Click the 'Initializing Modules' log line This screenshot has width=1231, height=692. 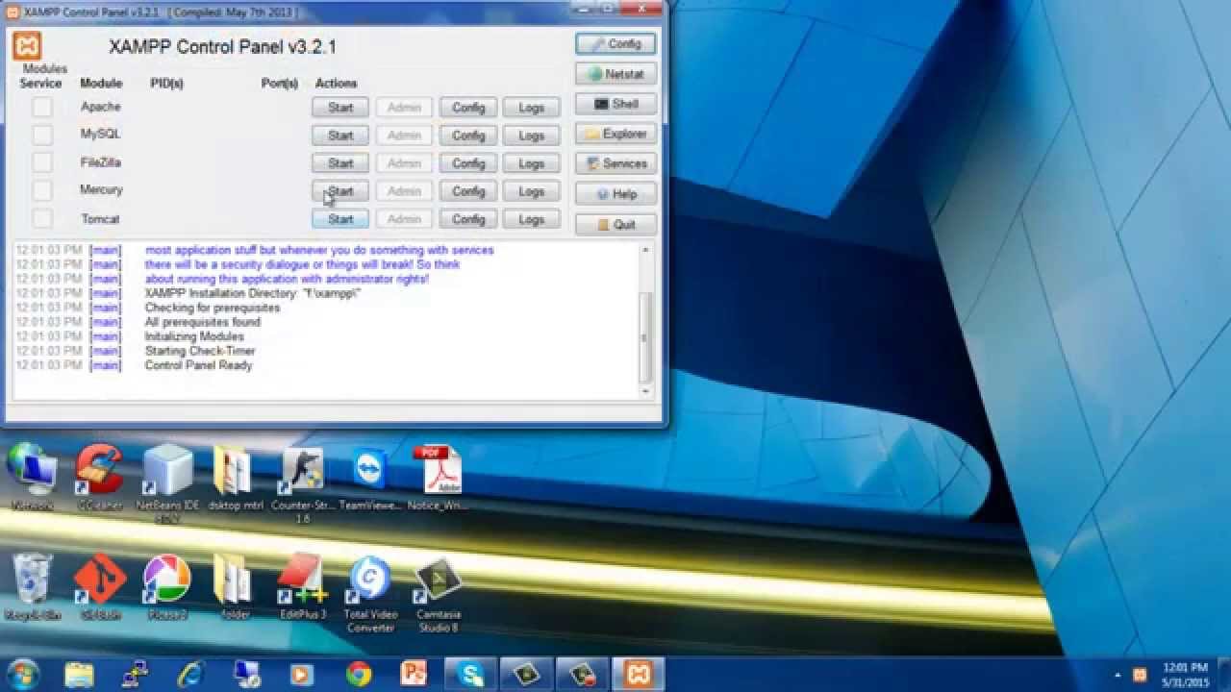pos(194,336)
